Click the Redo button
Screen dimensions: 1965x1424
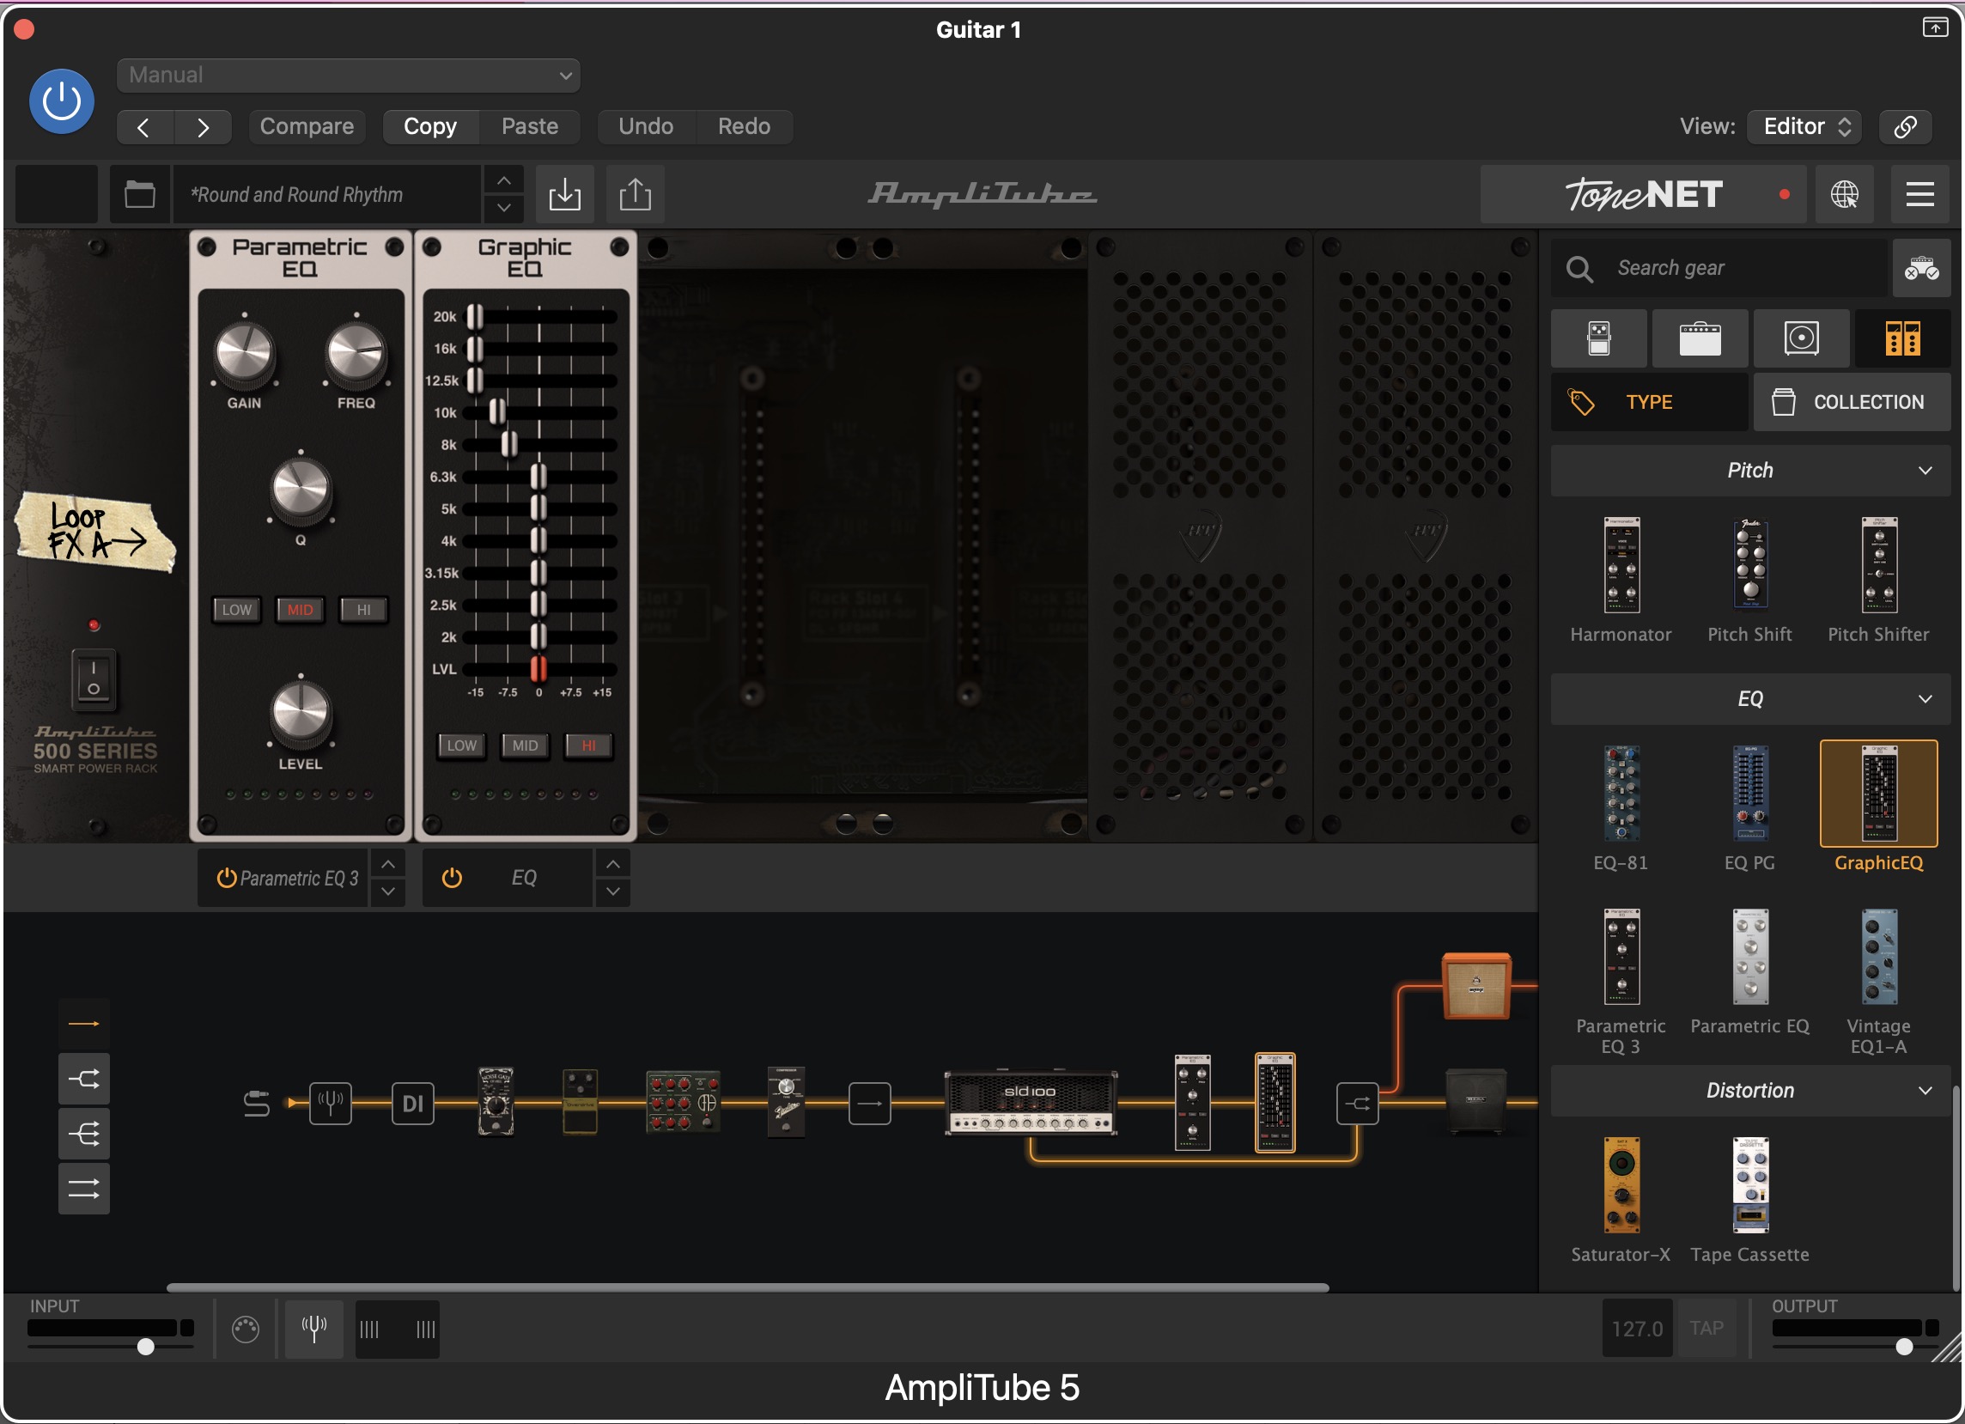(745, 126)
